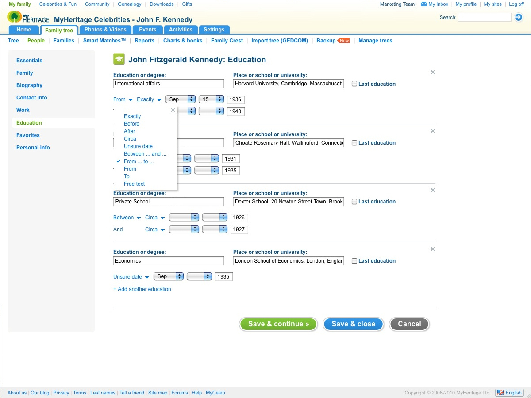
Task: Click the Cancel button
Action: coord(409,324)
